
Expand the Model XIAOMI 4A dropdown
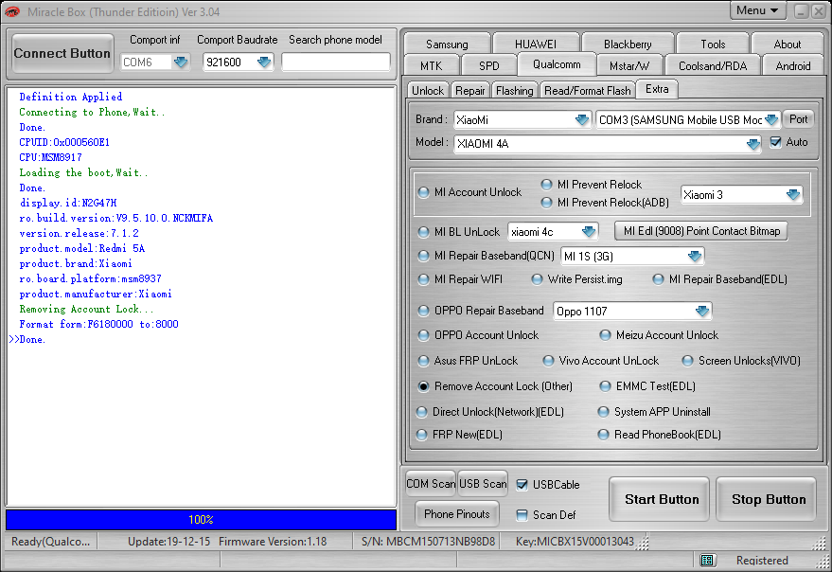752,144
